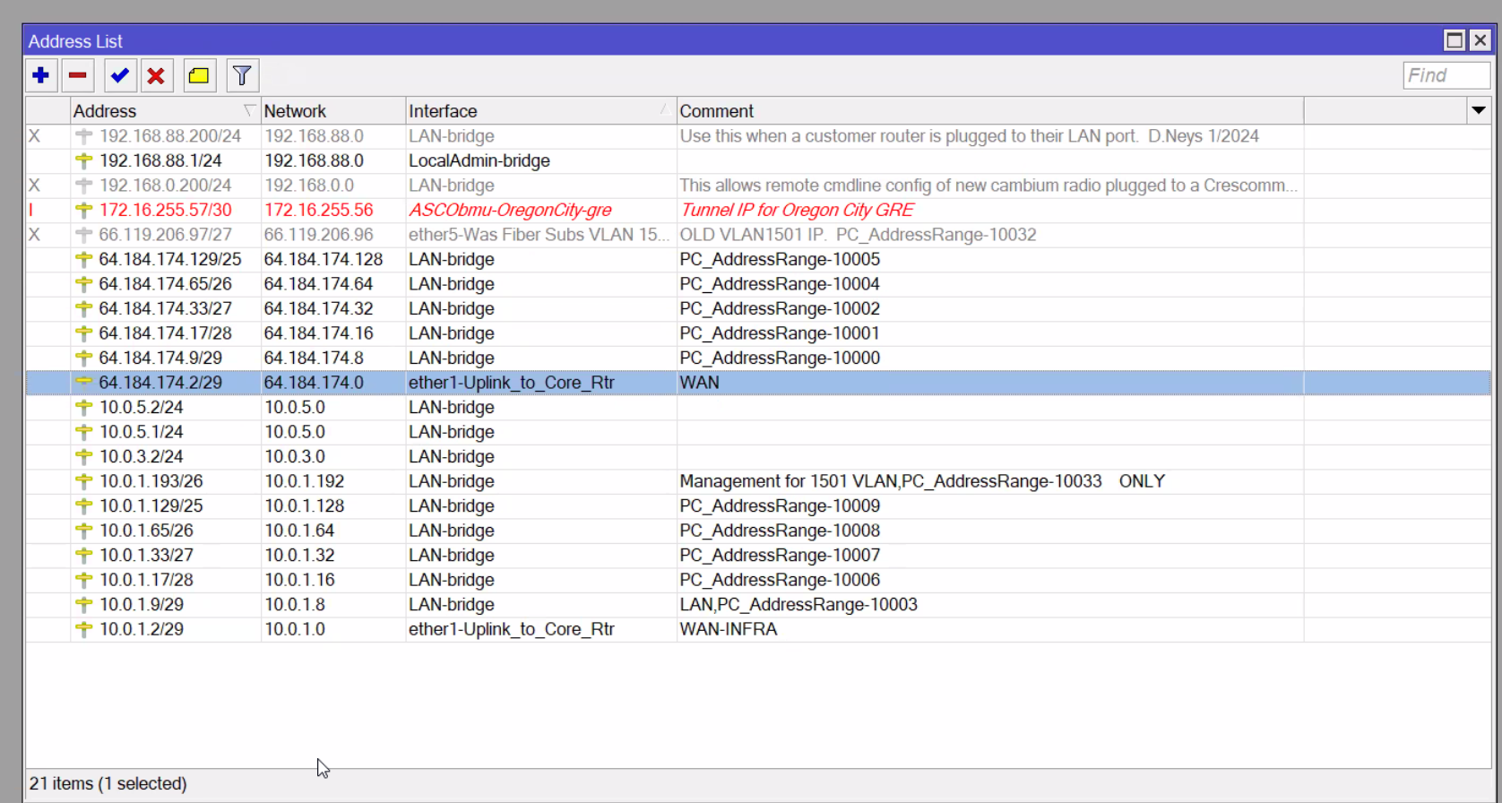Select address icon for 64.184.174.9/29
This screenshot has height=803, width=1502.
pos(84,358)
